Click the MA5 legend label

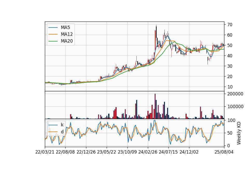coord(65,27)
